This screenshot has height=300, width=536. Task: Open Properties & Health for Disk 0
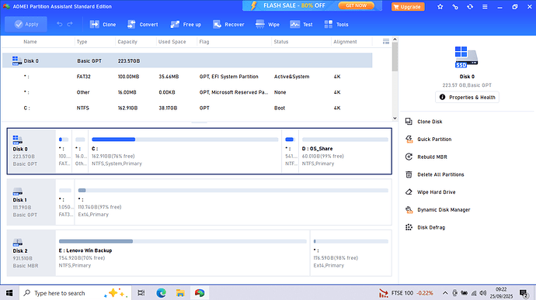click(468, 97)
